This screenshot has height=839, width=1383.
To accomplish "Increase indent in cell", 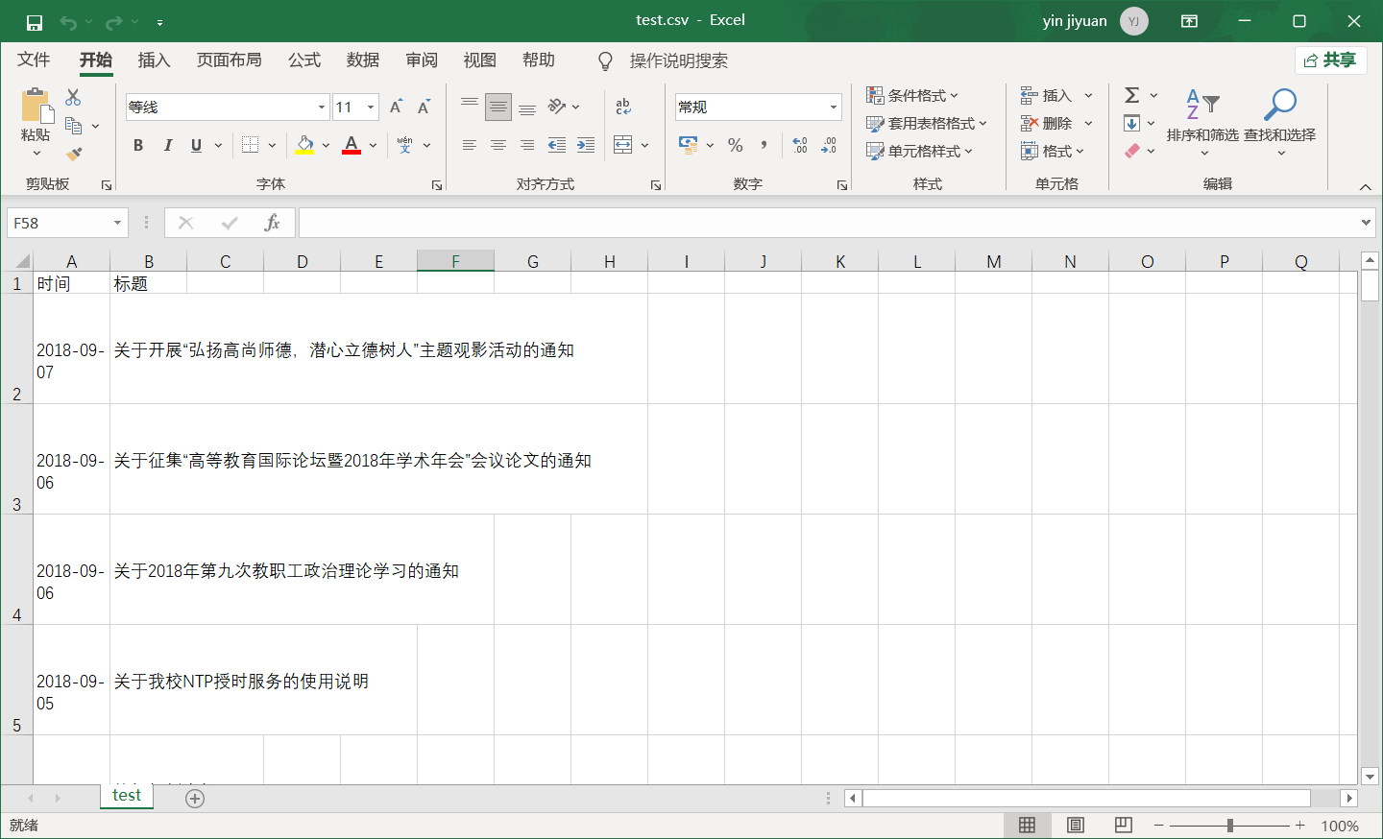I will pos(586,145).
